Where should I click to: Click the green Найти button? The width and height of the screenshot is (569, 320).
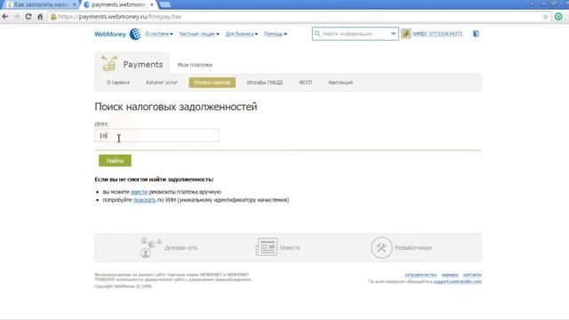[x=115, y=160]
